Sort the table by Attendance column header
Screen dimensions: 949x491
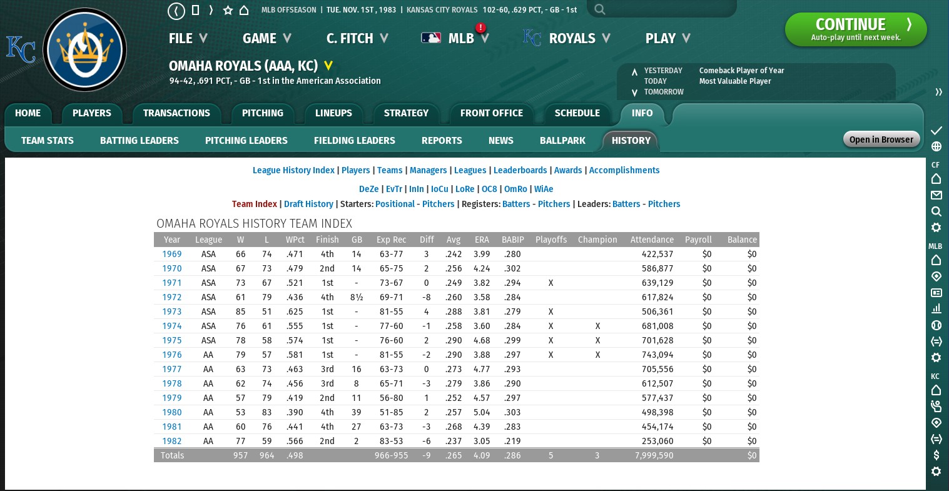click(652, 240)
